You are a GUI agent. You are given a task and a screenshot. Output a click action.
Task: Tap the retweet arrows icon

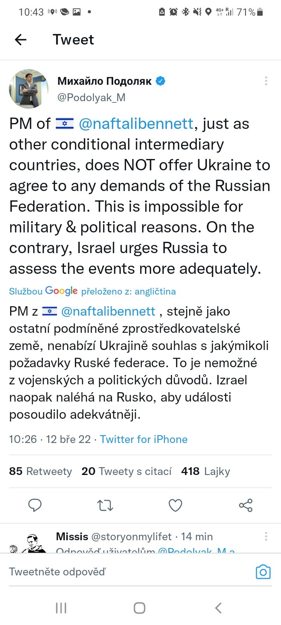[x=105, y=505]
